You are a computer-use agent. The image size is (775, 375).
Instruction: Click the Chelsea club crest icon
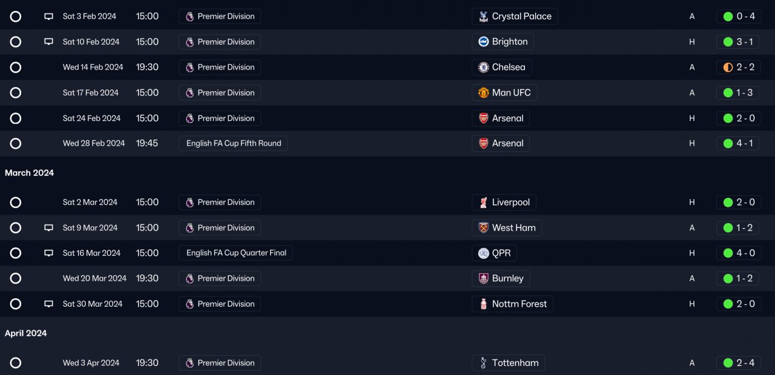(x=483, y=67)
